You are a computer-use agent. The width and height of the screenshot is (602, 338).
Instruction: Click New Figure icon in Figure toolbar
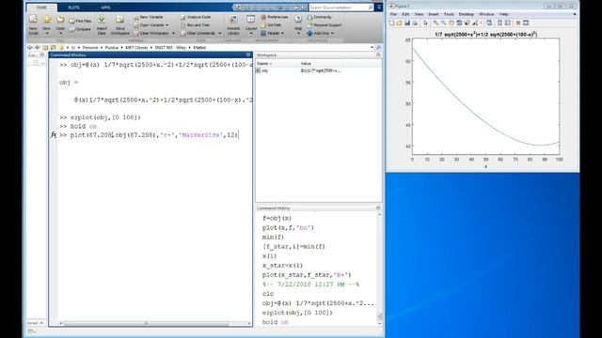[391, 23]
